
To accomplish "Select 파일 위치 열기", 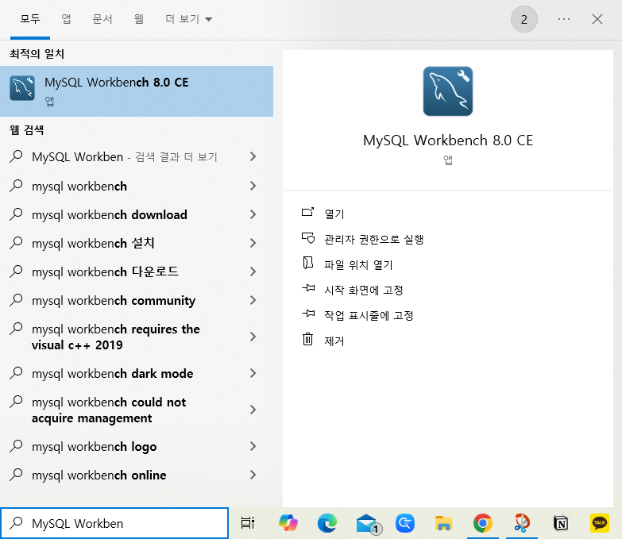I will (358, 265).
